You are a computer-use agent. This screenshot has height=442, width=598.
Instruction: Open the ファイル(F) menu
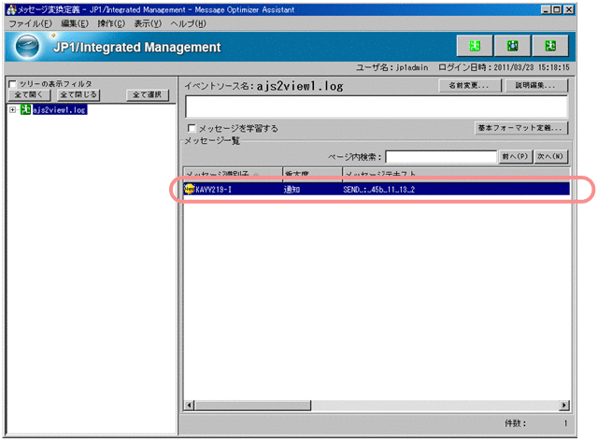[30, 23]
